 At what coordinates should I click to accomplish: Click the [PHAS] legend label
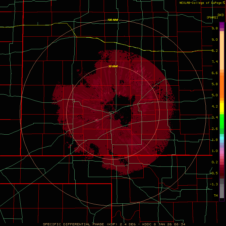click(x=212, y=18)
